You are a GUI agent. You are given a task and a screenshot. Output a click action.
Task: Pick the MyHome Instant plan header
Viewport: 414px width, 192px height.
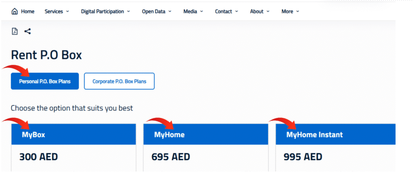pyautogui.click(x=335, y=134)
